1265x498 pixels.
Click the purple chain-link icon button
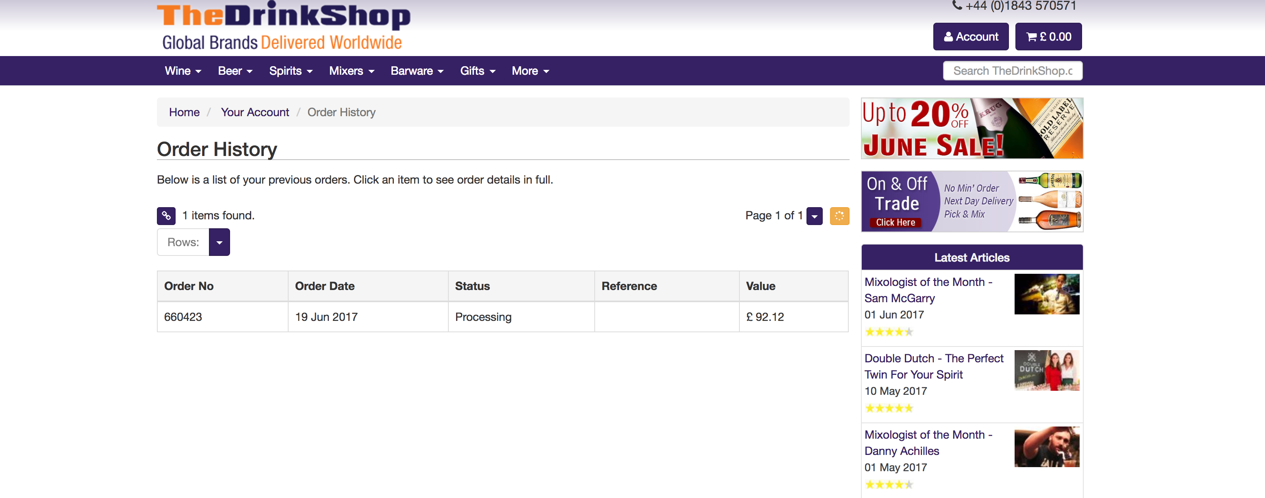166,215
